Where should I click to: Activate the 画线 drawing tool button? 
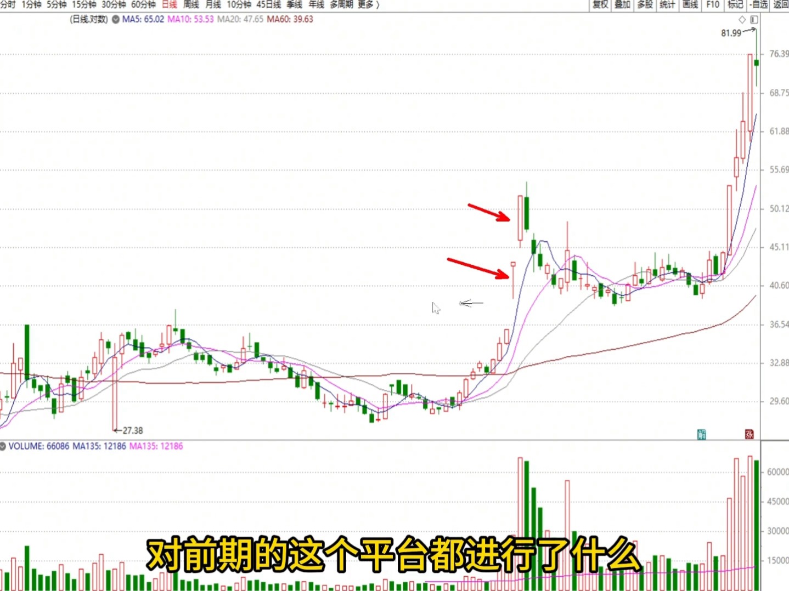(x=690, y=4)
